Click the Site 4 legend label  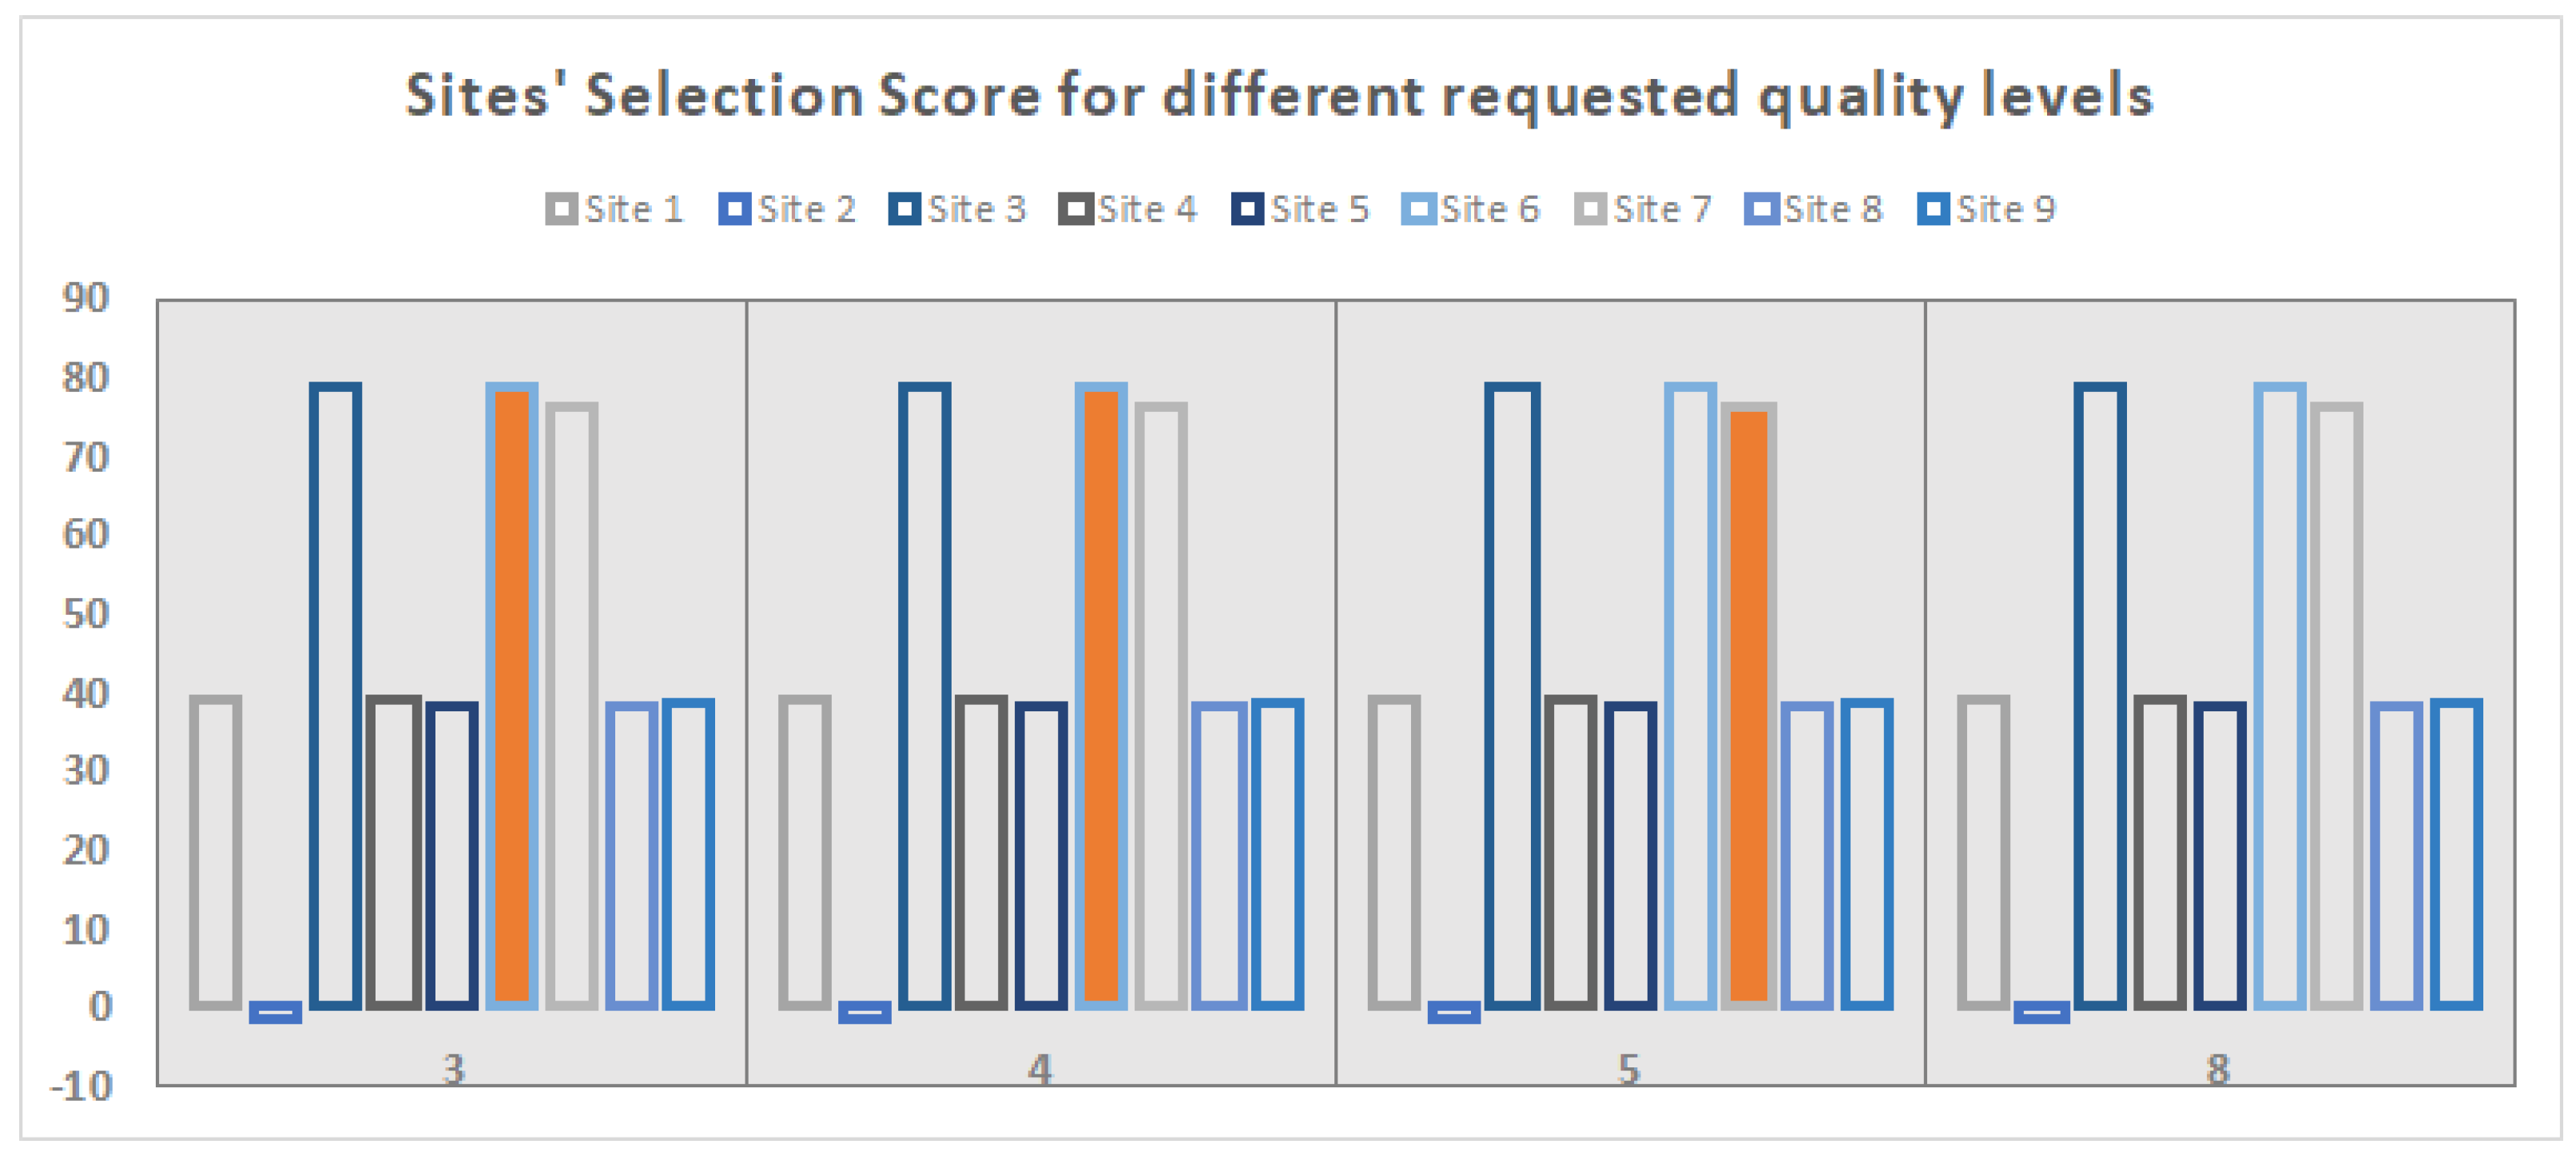(x=1147, y=210)
